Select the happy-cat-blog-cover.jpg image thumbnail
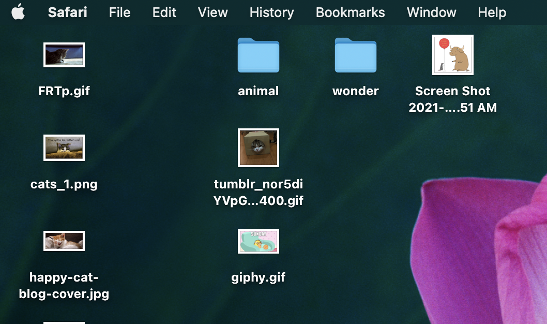 [x=64, y=241]
